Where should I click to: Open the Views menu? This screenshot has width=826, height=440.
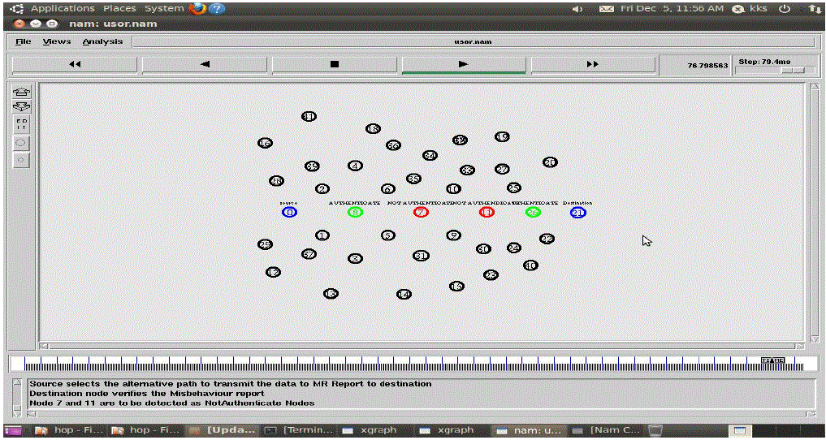coord(57,41)
